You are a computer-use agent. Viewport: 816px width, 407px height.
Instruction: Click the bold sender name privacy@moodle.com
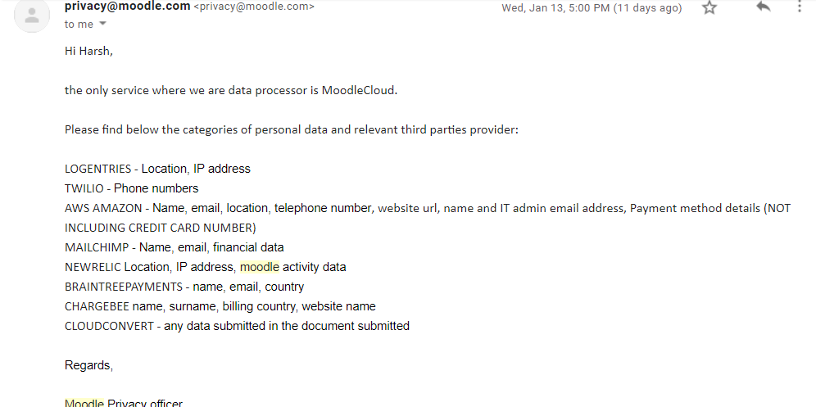coord(127,7)
